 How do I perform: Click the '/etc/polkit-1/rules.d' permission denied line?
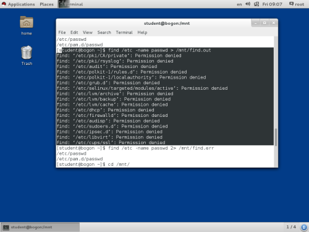tap(122, 72)
